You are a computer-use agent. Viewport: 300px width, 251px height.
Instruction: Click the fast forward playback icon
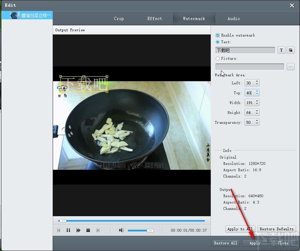pyautogui.click(x=78, y=230)
